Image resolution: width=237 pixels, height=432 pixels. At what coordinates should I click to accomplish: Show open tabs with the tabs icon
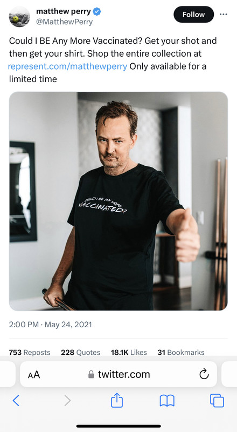pyautogui.click(x=217, y=400)
